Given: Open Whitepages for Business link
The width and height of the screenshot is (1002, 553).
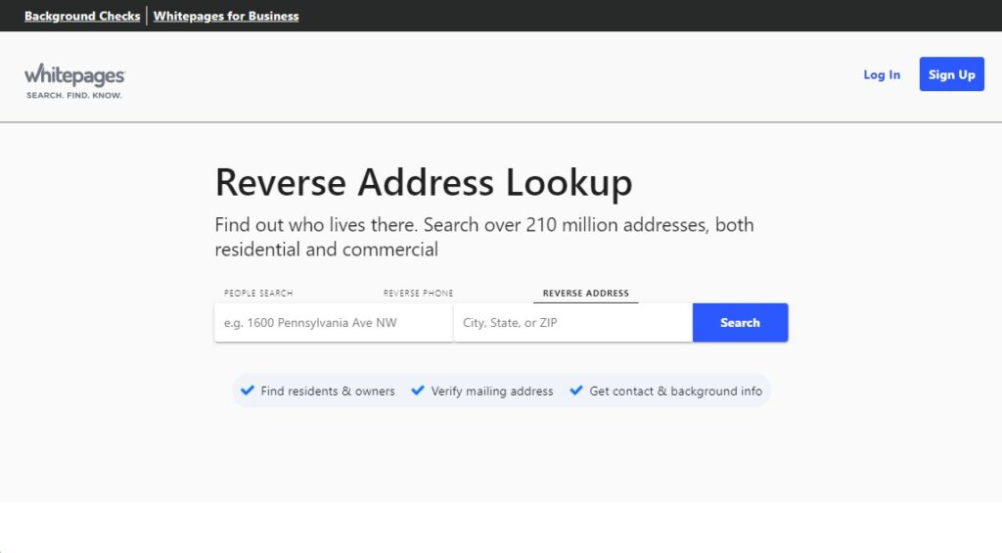Looking at the screenshot, I should [x=226, y=16].
